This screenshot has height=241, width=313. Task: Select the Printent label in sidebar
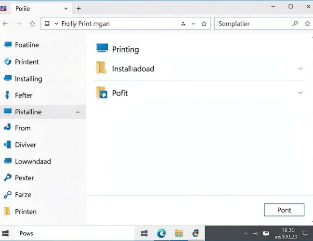27,62
